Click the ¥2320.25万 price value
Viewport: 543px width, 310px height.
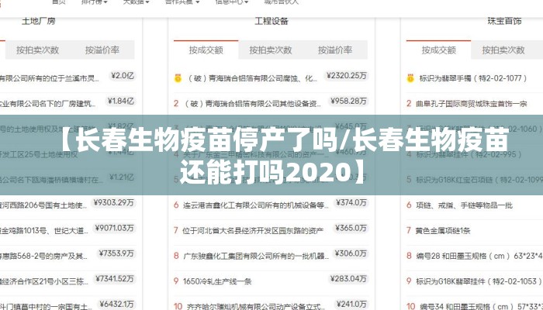[x=346, y=76]
